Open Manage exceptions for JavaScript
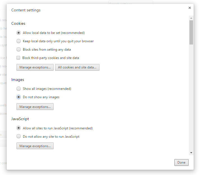Image resolution: width=202 pixels, height=175 pixels. (35, 146)
